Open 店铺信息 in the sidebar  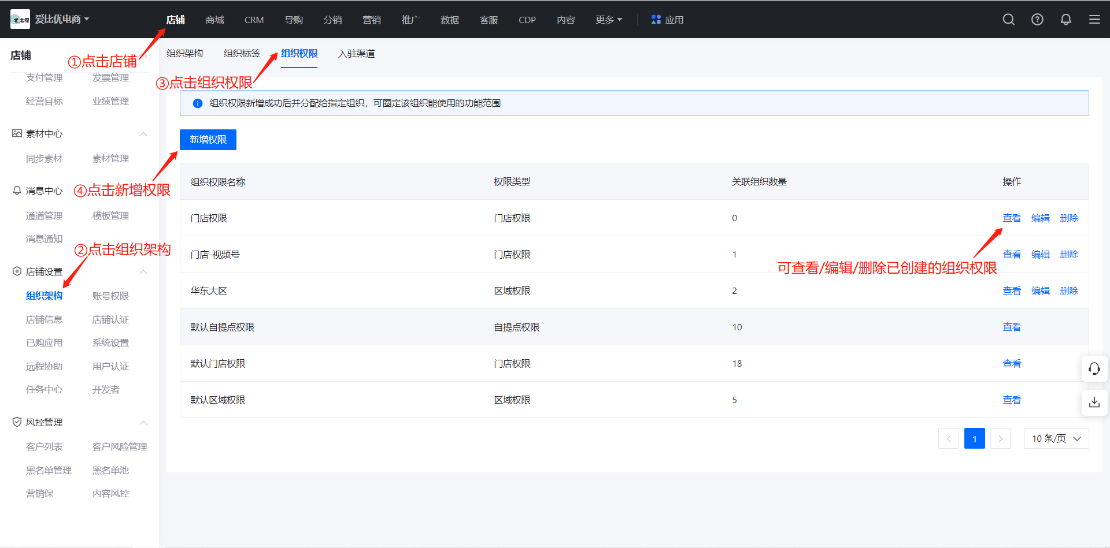pyautogui.click(x=44, y=319)
